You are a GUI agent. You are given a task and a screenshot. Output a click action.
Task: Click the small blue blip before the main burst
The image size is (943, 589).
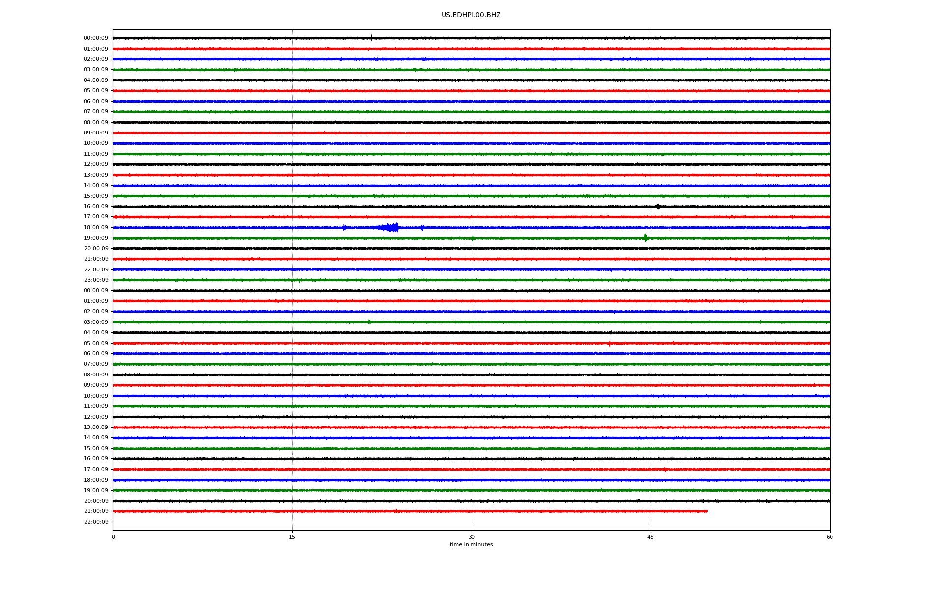coord(344,227)
